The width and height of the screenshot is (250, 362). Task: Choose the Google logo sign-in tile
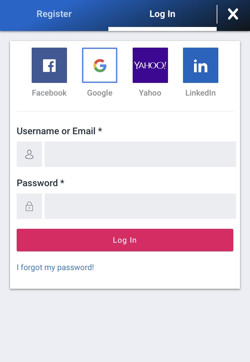pos(100,65)
